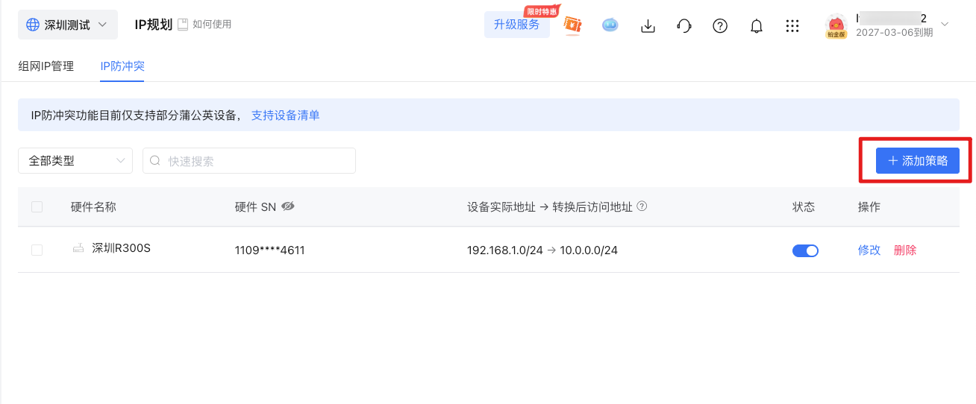Viewport: 976px width, 404px height.
Task: Click the 硬件名称 column header
Action: (x=93, y=206)
